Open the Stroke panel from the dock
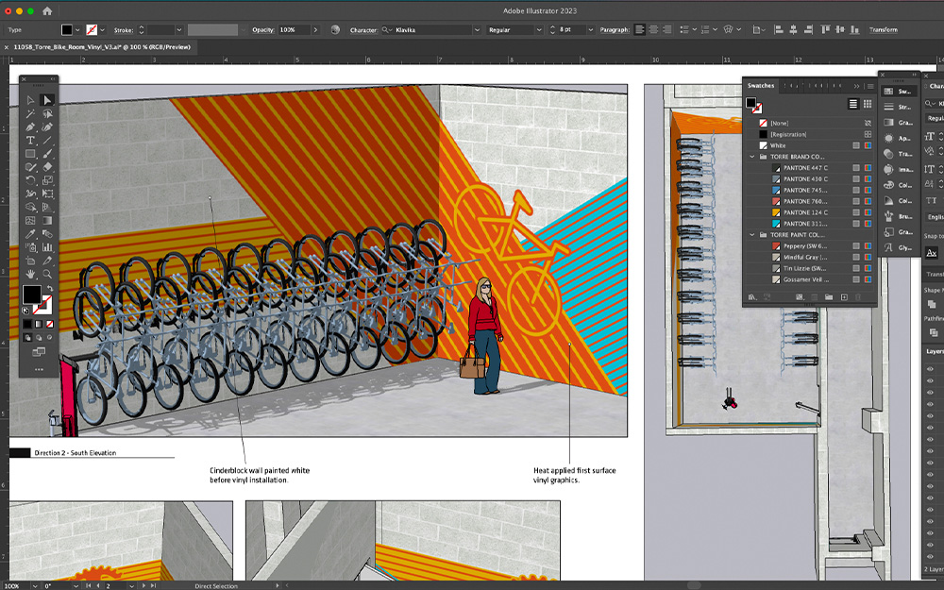This screenshot has height=590, width=944. click(x=897, y=107)
